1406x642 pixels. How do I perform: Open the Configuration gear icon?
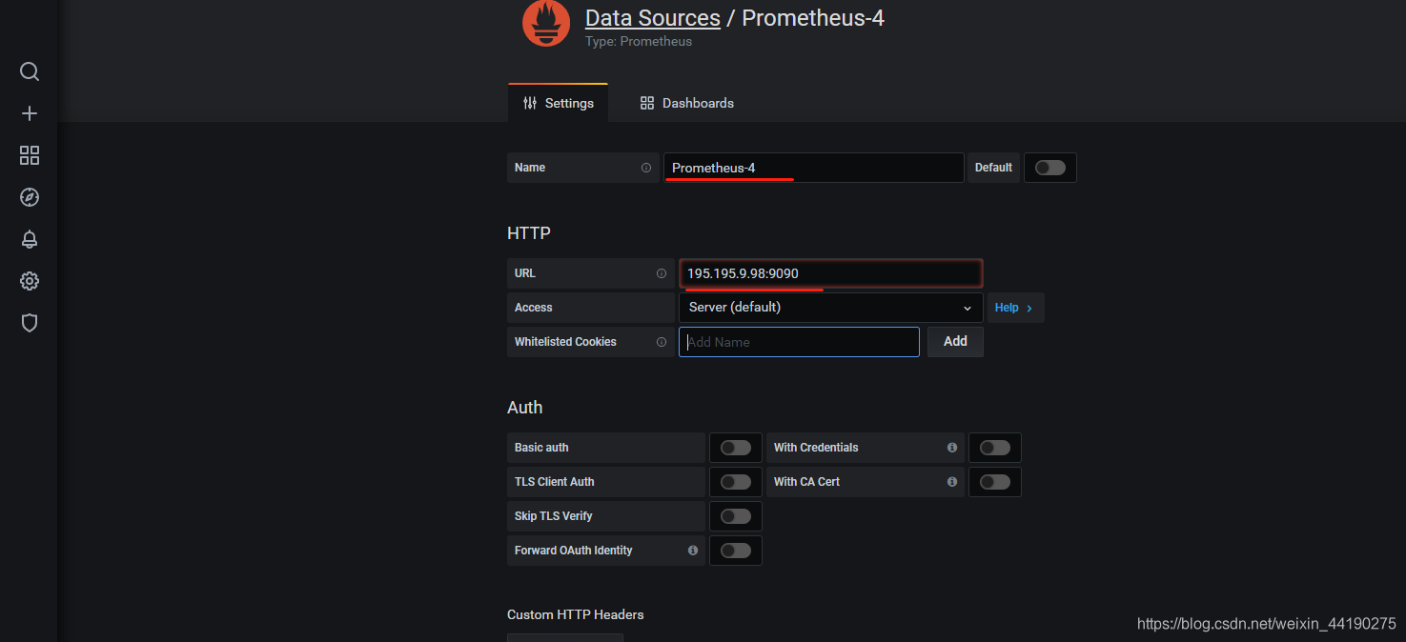click(x=30, y=281)
